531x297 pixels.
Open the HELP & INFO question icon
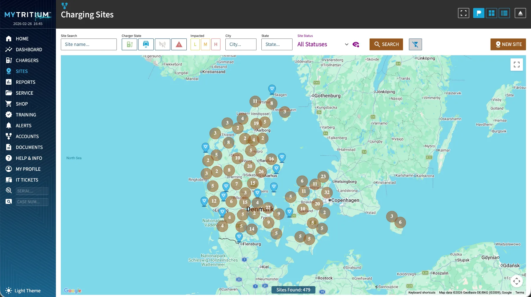pos(9,158)
